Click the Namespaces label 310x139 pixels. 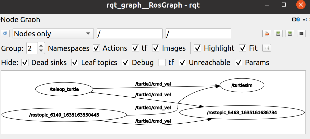click(69, 48)
